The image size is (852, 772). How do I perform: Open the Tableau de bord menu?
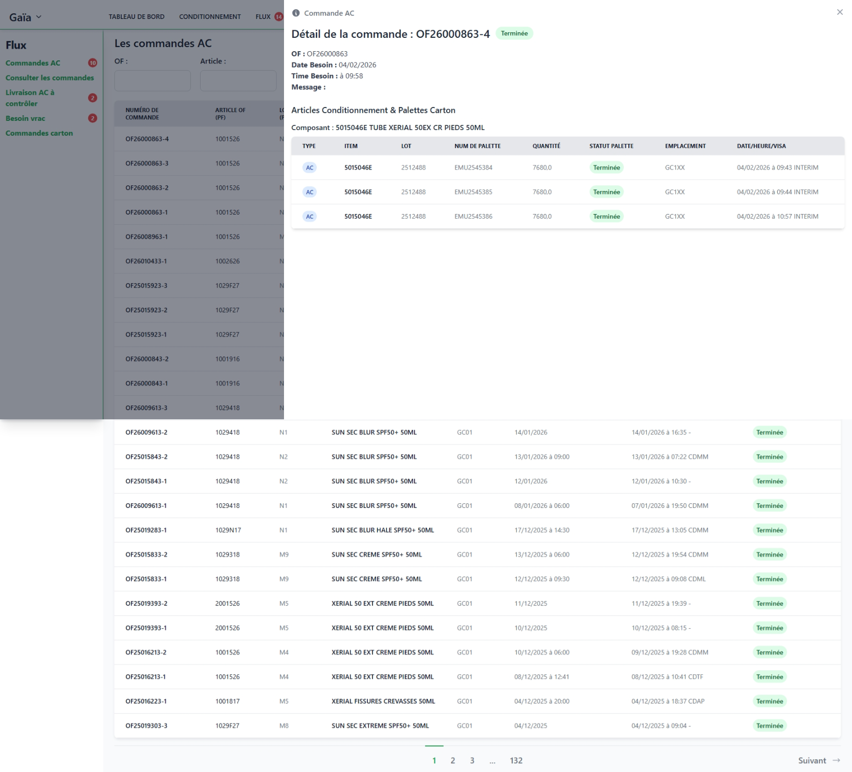pyautogui.click(x=137, y=16)
